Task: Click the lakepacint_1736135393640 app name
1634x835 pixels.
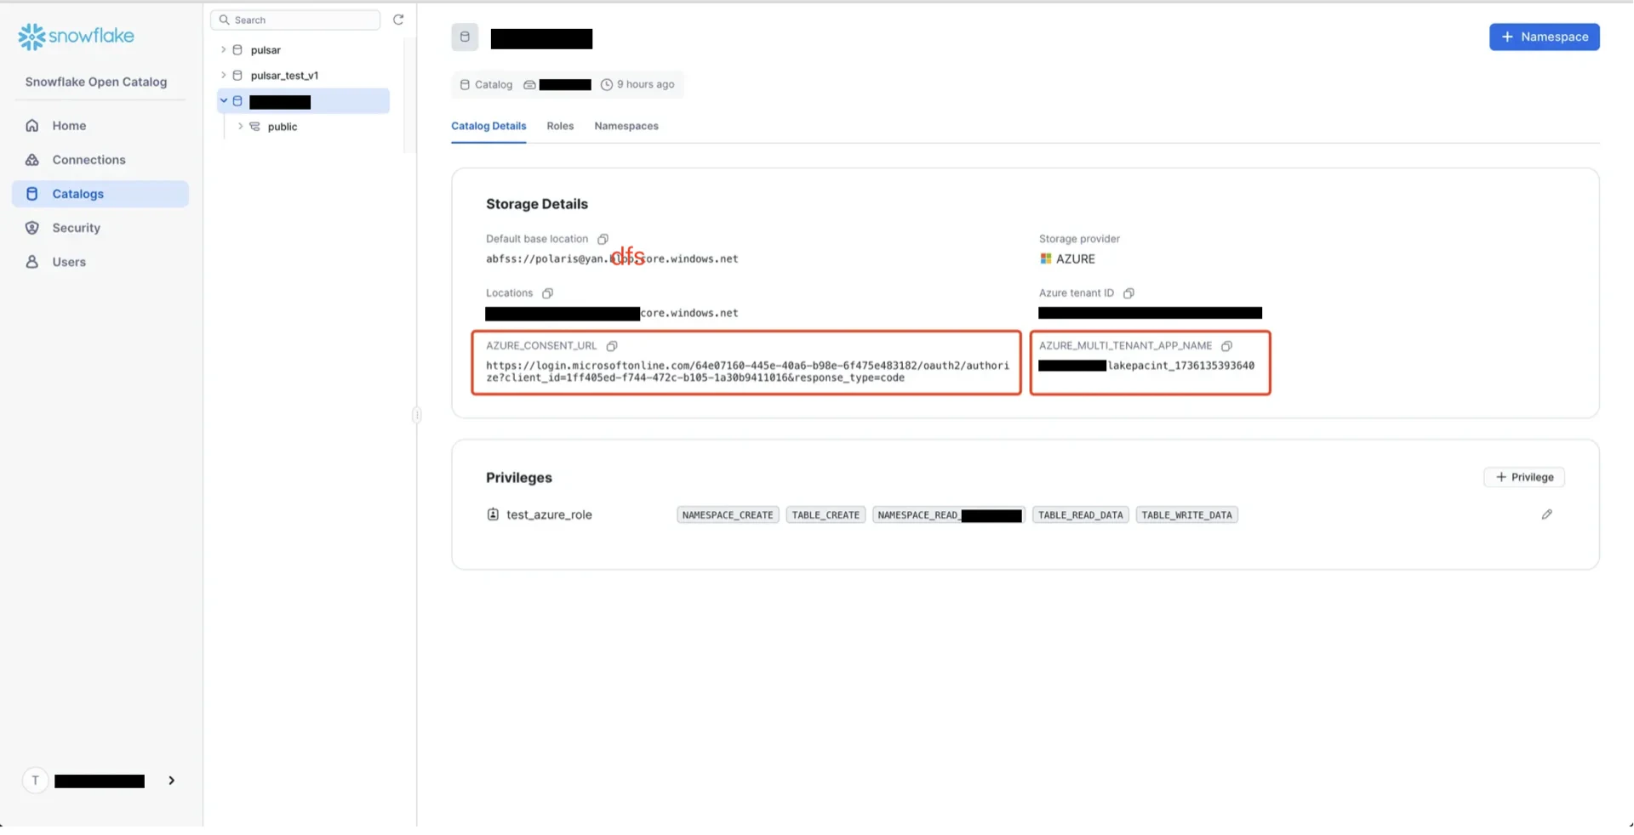Action: coord(1180,366)
